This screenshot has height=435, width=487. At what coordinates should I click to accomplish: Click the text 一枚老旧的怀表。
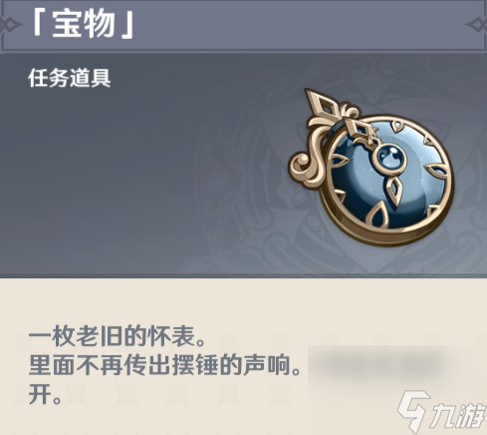coord(118,335)
